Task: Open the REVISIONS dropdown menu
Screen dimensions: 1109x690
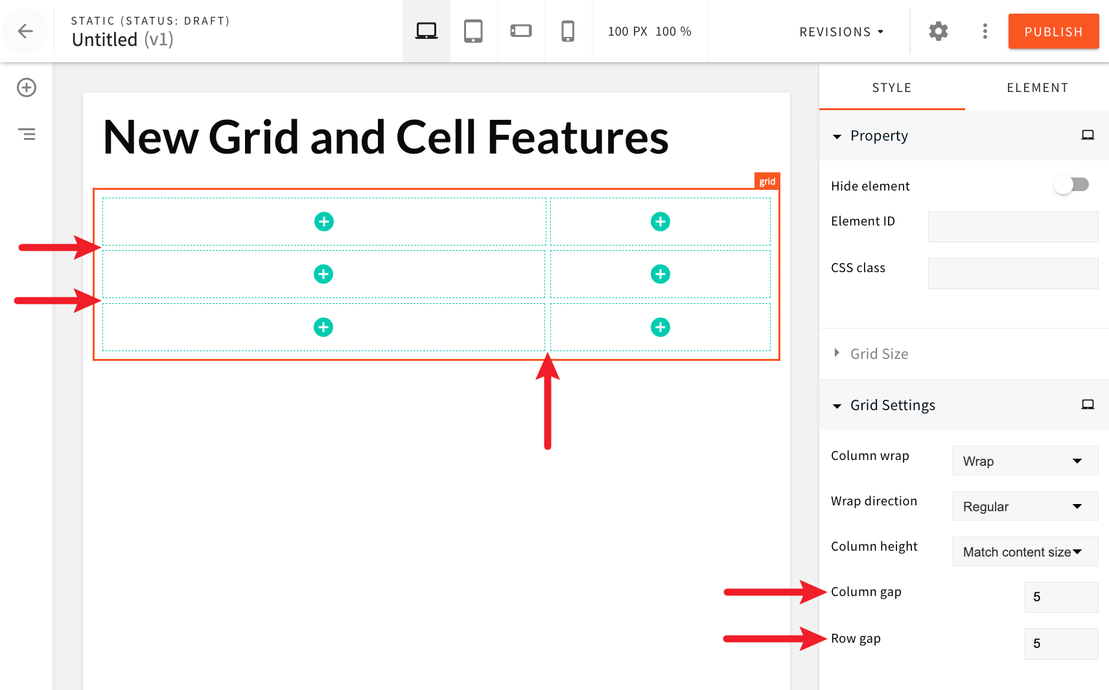Action: pyautogui.click(x=841, y=31)
